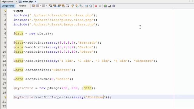
Task: Click the "Carlos" string
Action: tap(85, 47)
